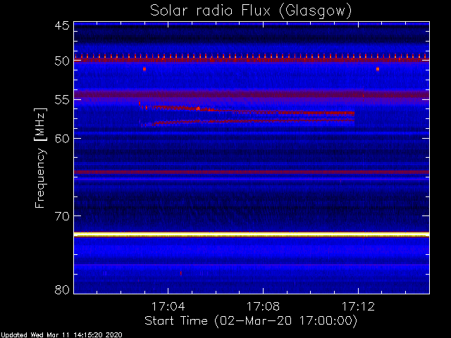This screenshot has width=451, height=338.
Task: Click the bright orange spot on the upper emission lane
Action: point(198,108)
